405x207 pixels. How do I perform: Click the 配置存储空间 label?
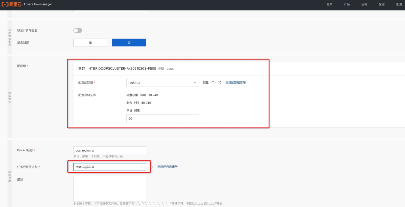[x=87, y=95]
